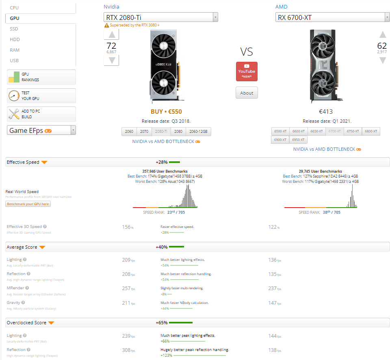Downvote the RTX 2080-Ti with down arrow

click(x=111, y=60)
